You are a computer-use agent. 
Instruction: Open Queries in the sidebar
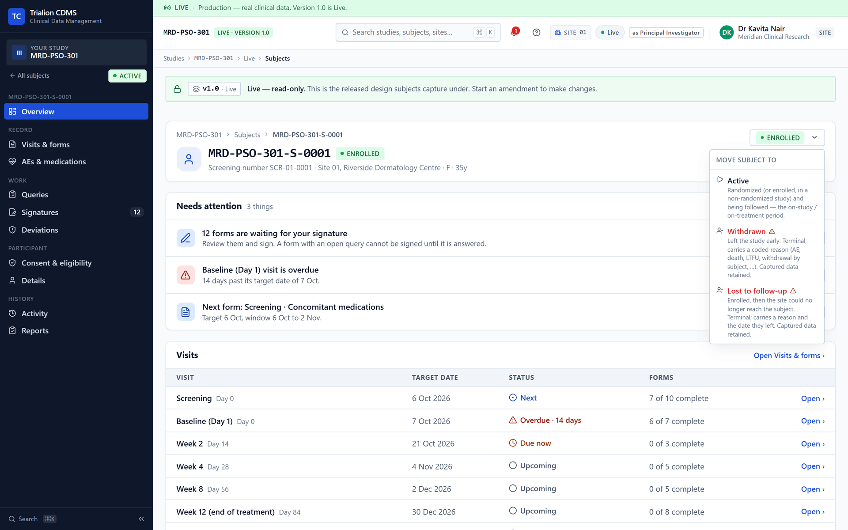[76, 195]
